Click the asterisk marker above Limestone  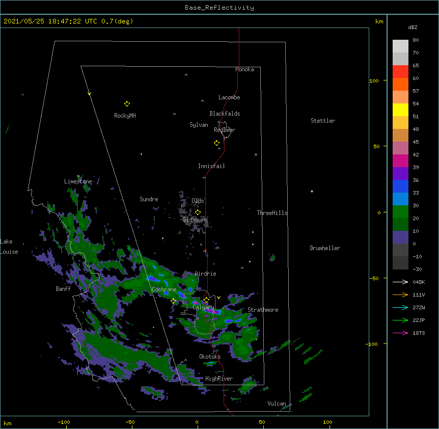pyautogui.click(x=78, y=176)
